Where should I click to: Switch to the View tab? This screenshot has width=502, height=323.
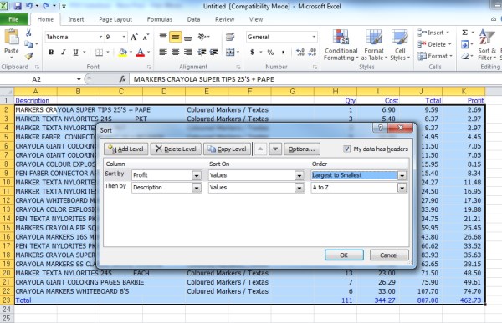(256, 19)
